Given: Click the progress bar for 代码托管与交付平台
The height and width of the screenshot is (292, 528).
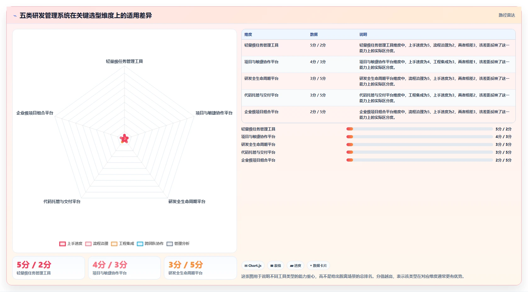Looking at the screenshot, I should [419, 152].
